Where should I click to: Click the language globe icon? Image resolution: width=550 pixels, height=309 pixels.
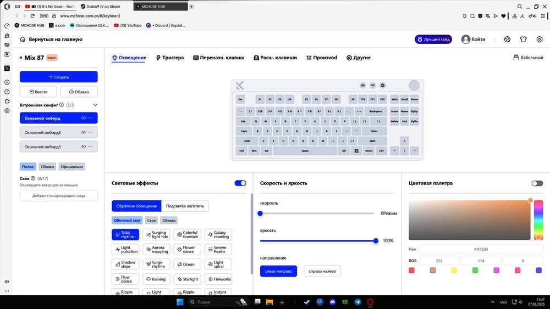click(507, 39)
